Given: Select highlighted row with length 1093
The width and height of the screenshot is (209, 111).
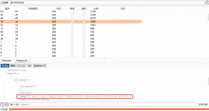Looking at the screenshot, I should [71, 22].
